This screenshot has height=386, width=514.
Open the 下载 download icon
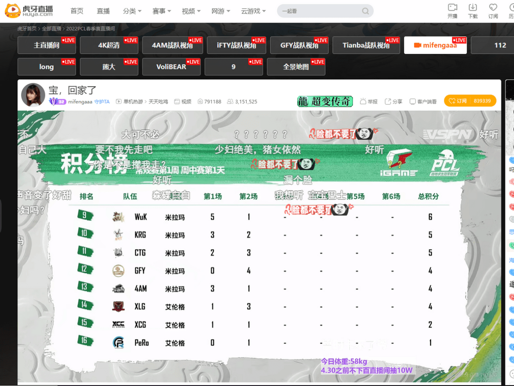pos(473,11)
